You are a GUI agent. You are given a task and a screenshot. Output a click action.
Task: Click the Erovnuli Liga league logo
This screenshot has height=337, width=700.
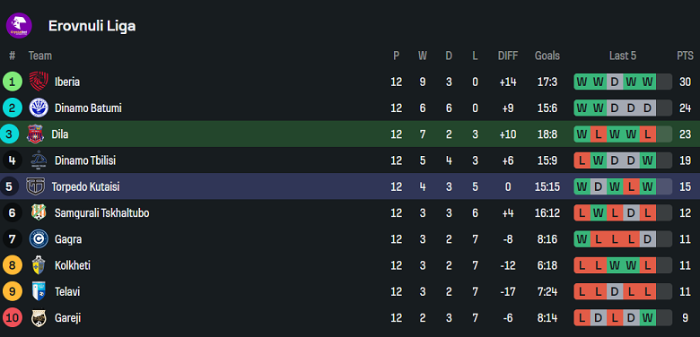19,25
